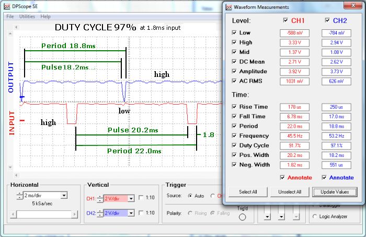Click the CH1 Frequency value 45.5 Hz

click(x=294, y=136)
